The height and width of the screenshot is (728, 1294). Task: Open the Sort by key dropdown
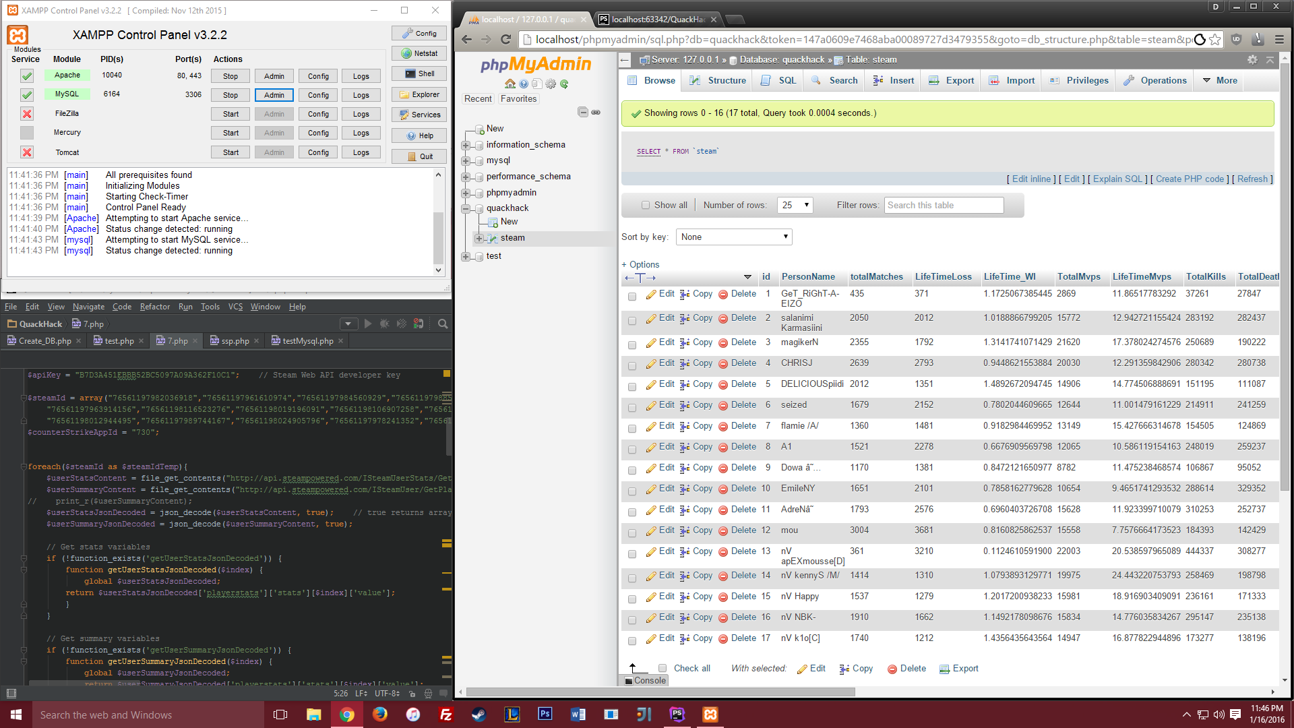(x=734, y=237)
